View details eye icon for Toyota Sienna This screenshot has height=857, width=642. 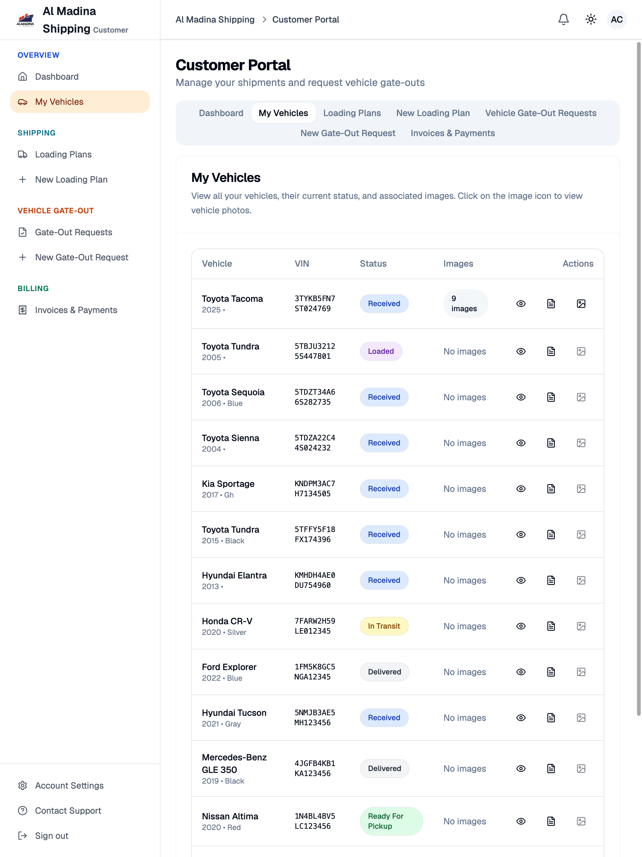tap(521, 443)
